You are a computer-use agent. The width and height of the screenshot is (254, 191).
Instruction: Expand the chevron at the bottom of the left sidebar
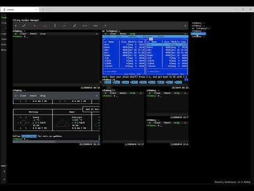click(x=4, y=180)
